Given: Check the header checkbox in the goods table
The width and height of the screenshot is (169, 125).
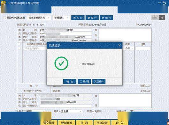Looking at the screenshot, I should (x=19, y=44).
